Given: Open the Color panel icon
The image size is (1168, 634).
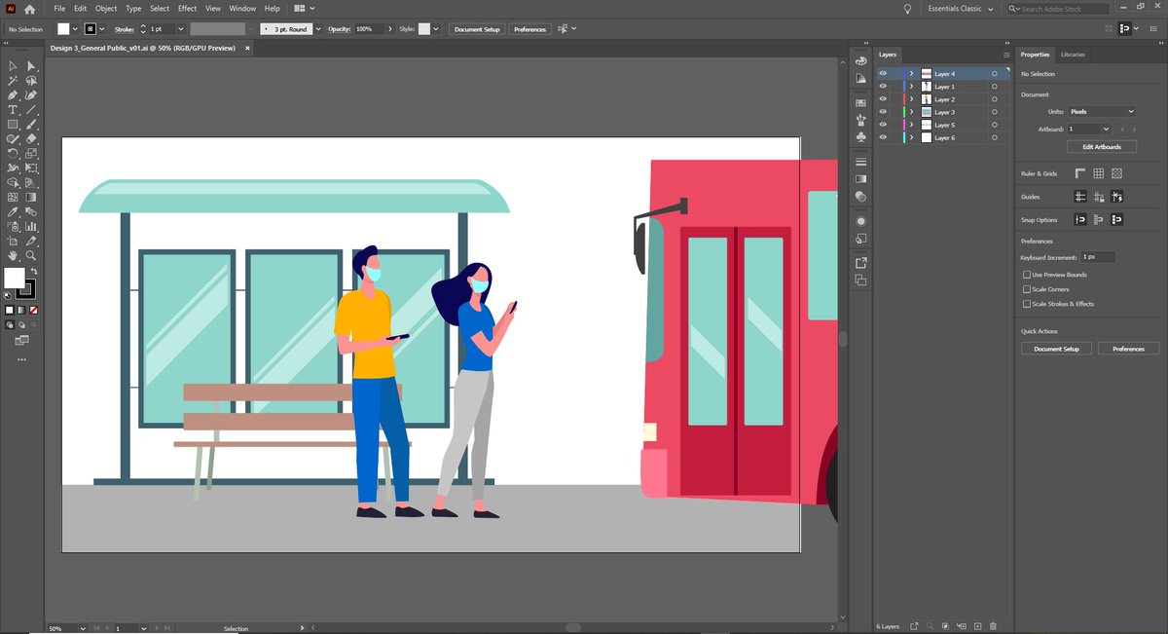Looking at the screenshot, I should coord(860,60).
